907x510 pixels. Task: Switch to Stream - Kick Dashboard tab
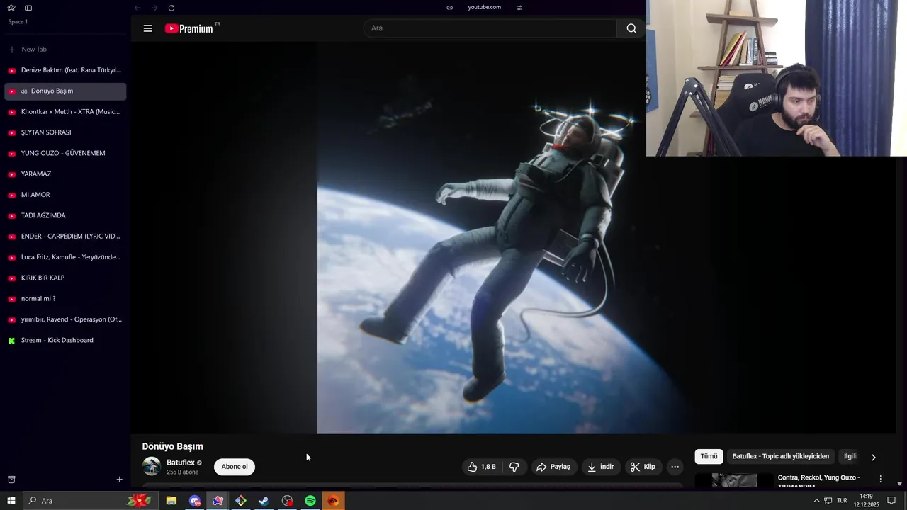(65, 340)
